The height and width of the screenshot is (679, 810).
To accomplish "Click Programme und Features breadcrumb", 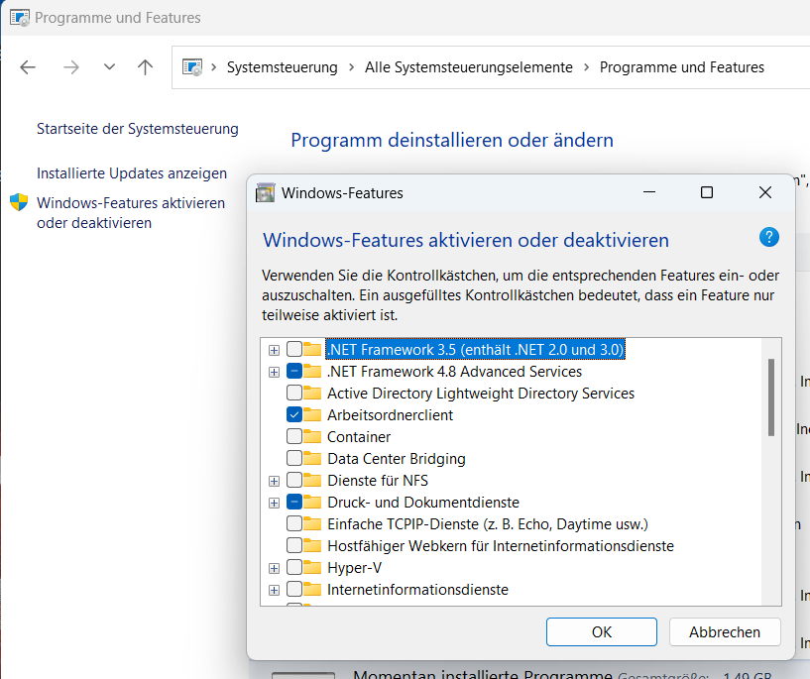I will point(681,67).
